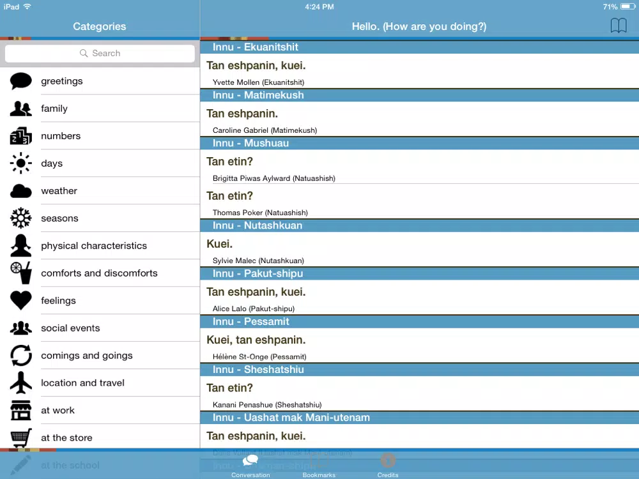
Task: Play Uashat mak Mani-utenam phrase
Action: pyautogui.click(x=419, y=437)
